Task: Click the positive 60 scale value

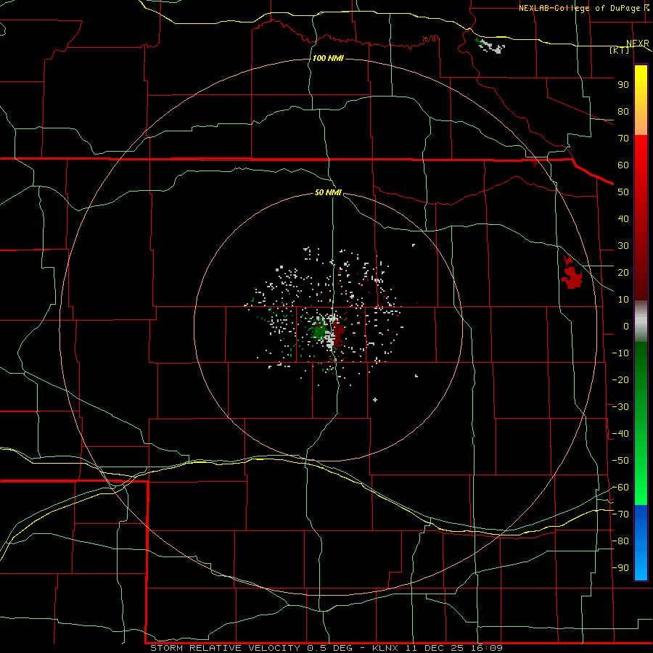Action: coord(623,165)
